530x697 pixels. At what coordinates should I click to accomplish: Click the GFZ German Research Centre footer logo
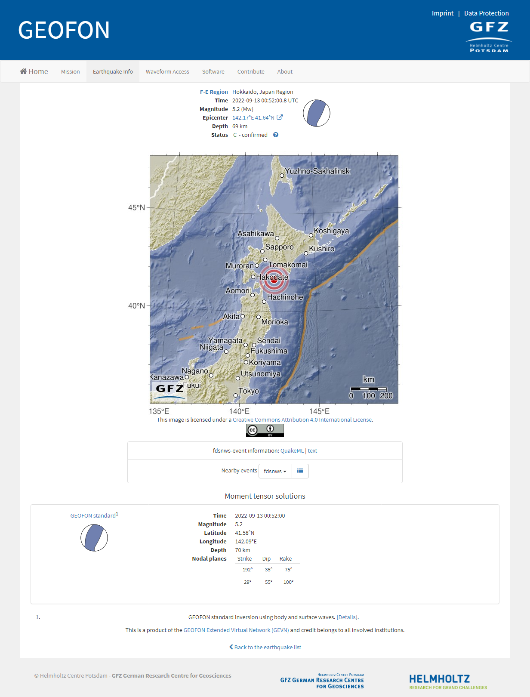coord(322,681)
